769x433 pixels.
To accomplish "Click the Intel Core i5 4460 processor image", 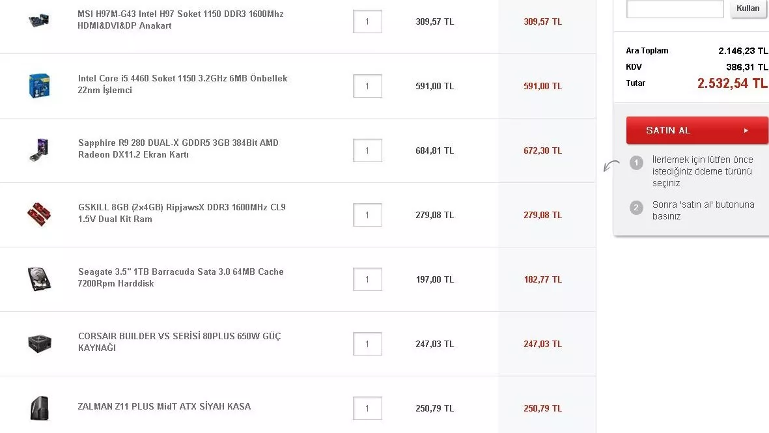I will click(x=40, y=85).
